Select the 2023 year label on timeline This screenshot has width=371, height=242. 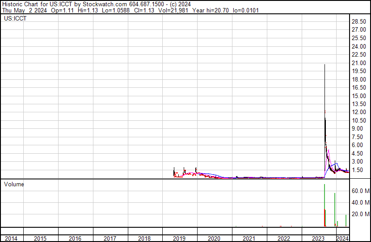(x=318, y=238)
